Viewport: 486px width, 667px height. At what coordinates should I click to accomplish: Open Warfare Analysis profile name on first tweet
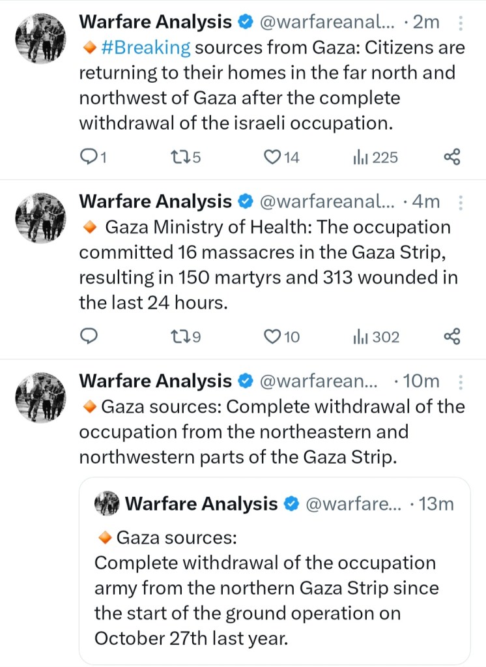155,22
